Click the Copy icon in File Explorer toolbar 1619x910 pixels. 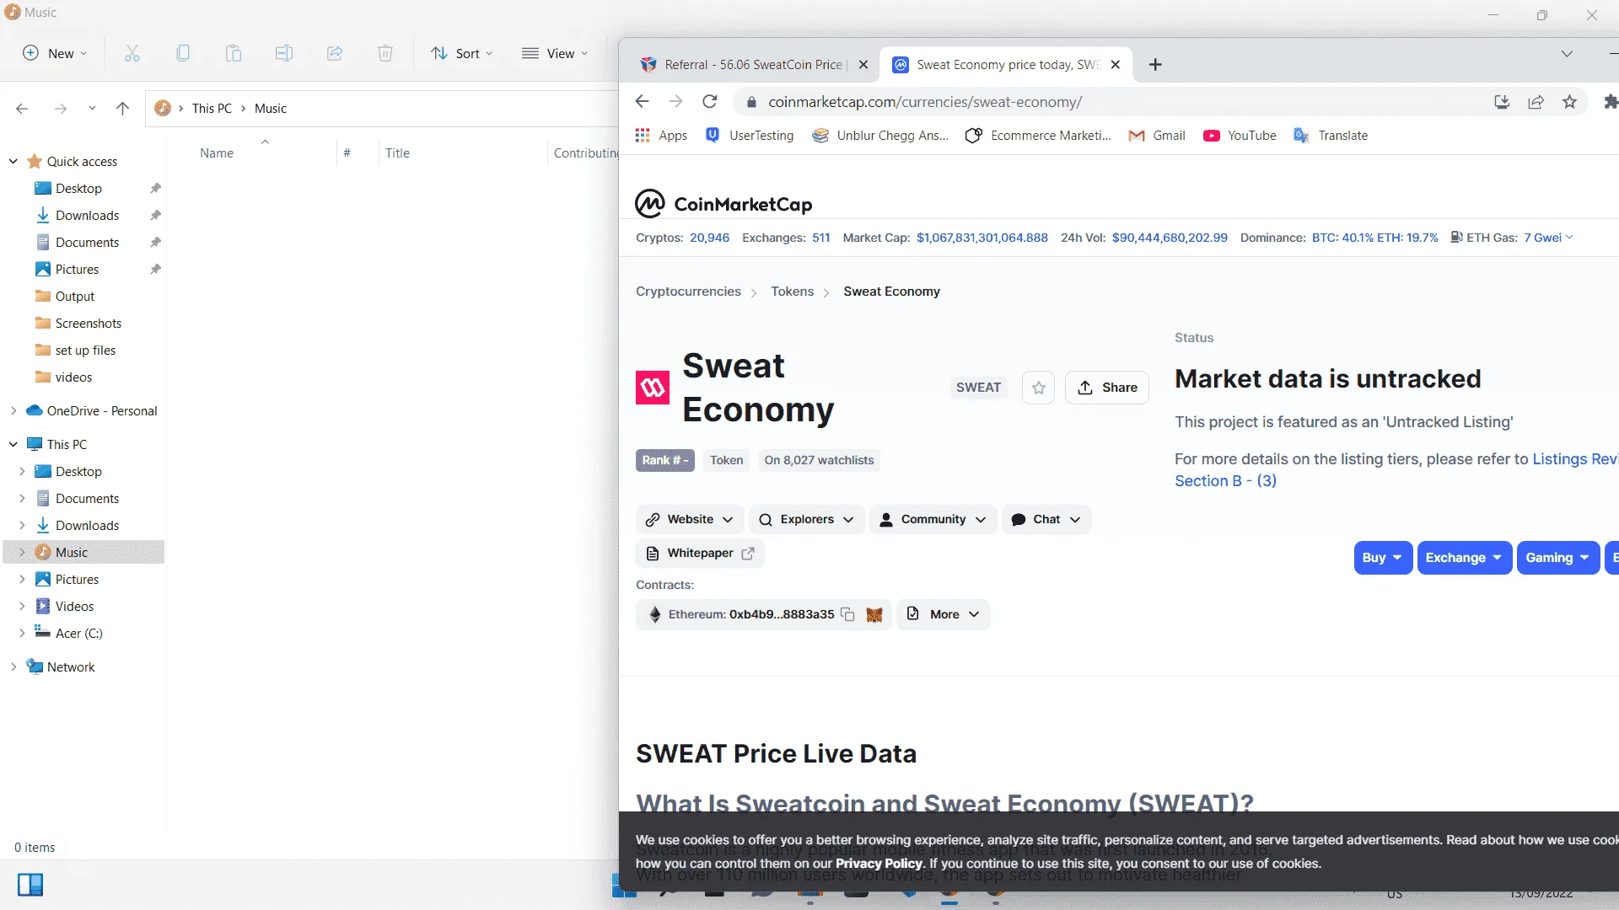183,53
